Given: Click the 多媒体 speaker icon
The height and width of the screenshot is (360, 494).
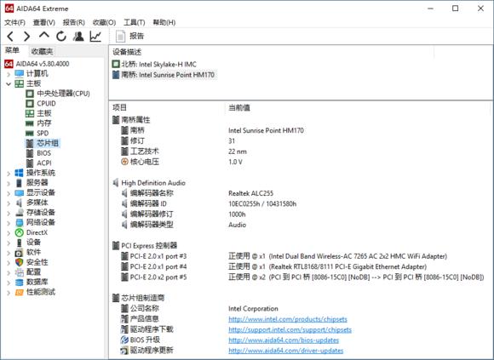Looking at the screenshot, I should (20, 203).
